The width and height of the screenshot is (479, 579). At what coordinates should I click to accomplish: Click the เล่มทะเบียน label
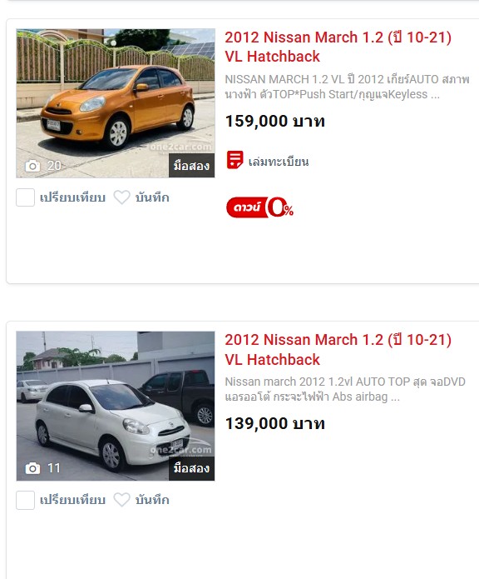(x=279, y=162)
